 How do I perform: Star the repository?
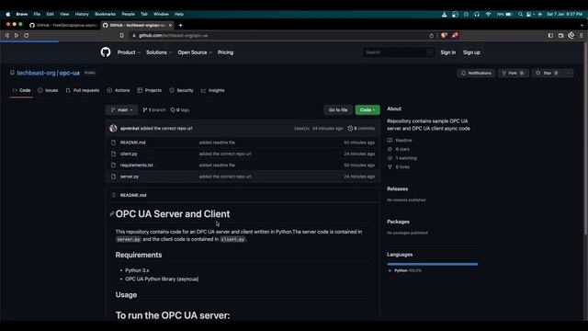point(548,73)
